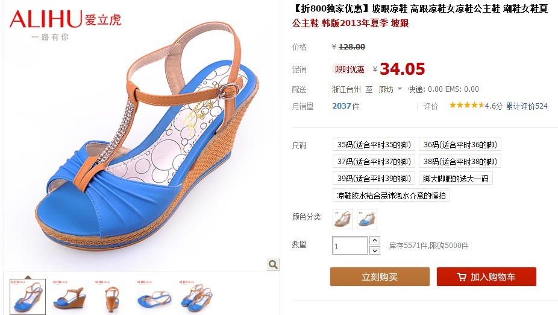Viewport: 558px width, 315px height.
Task: Select 脚大脚肥的选大一码 option
Action: tap(456, 178)
